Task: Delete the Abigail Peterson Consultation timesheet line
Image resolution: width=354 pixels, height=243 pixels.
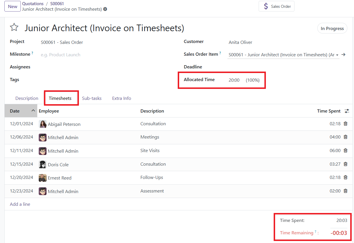Action: pos(345,124)
